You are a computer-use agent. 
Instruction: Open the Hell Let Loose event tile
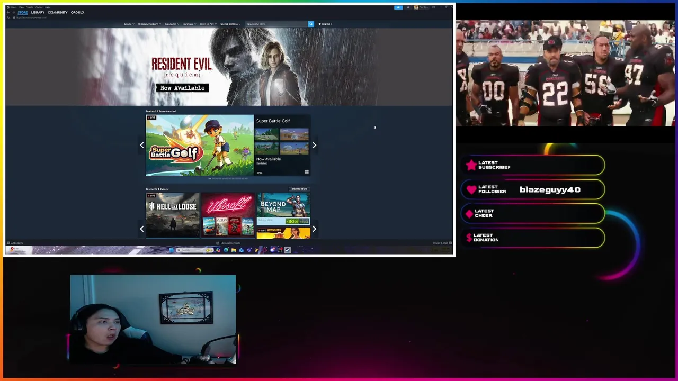click(x=173, y=215)
